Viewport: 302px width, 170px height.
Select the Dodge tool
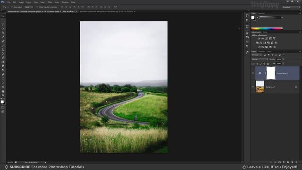[x=3, y=70]
